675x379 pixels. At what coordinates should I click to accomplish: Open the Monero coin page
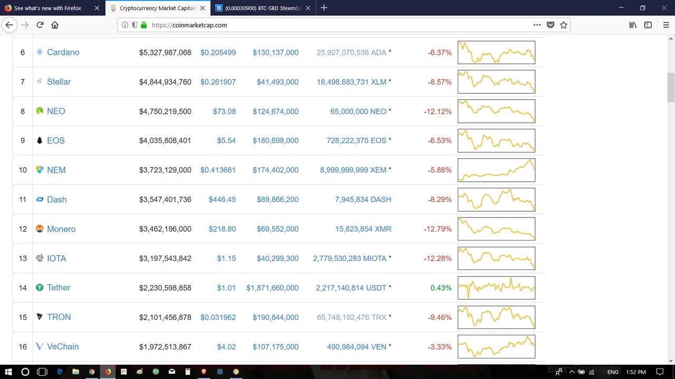pos(61,229)
